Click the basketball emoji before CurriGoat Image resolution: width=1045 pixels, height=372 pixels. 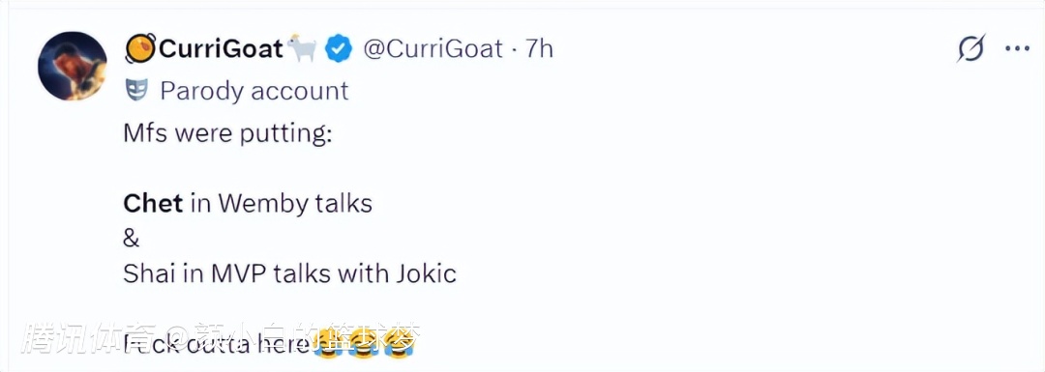(x=140, y=49)
